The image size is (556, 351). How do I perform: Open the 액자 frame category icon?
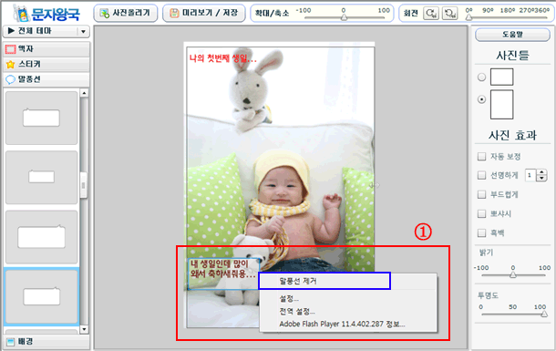[x=10, y=49]
